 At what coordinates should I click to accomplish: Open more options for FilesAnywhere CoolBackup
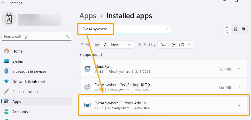pyautogui.click(x=238, y=87)
